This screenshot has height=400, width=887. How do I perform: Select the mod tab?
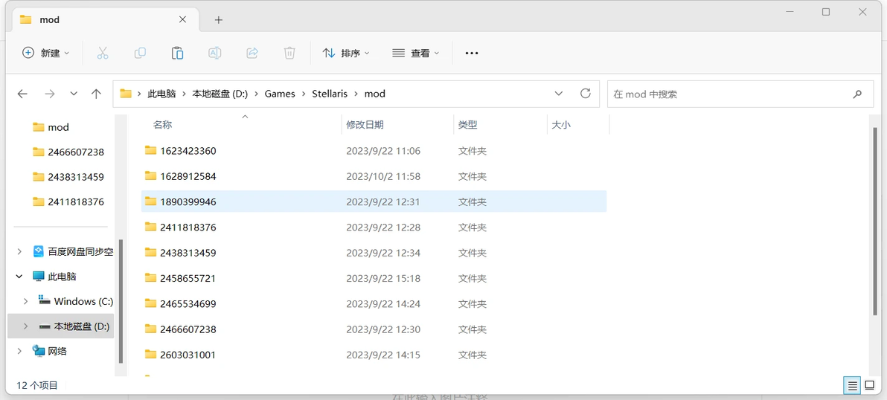(x=105, y=20)
